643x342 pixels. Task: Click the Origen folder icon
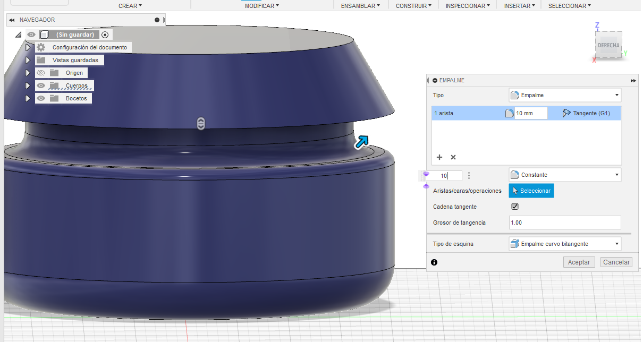pyautogui.click(x=54, y=73)
